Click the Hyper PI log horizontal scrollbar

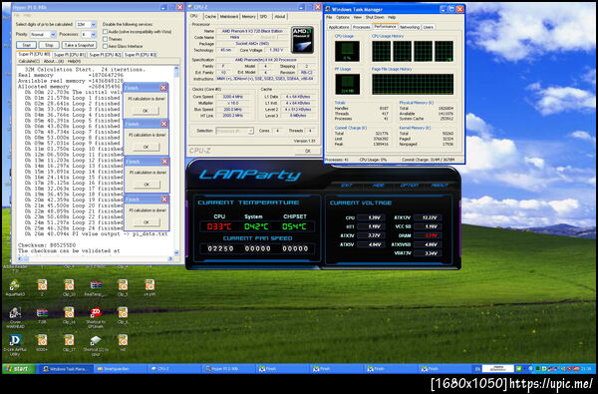pyautogui.click(x=96, y=258)
